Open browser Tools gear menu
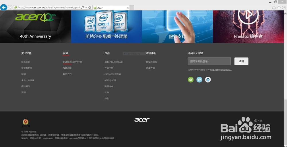This screenshot has height=147, width=287. tap(284, 7)
